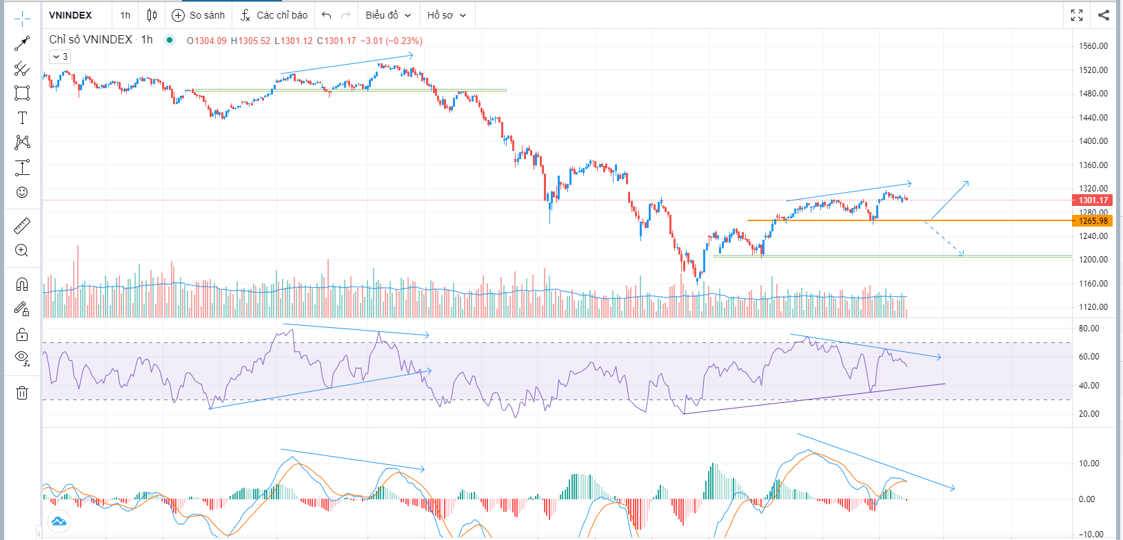Open the emoji icons tool
The height and width of the screenshot is (540, 1123).
tap(22, 192)
